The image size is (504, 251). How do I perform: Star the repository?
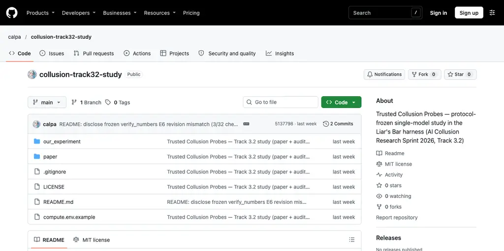tap(460, 75)
